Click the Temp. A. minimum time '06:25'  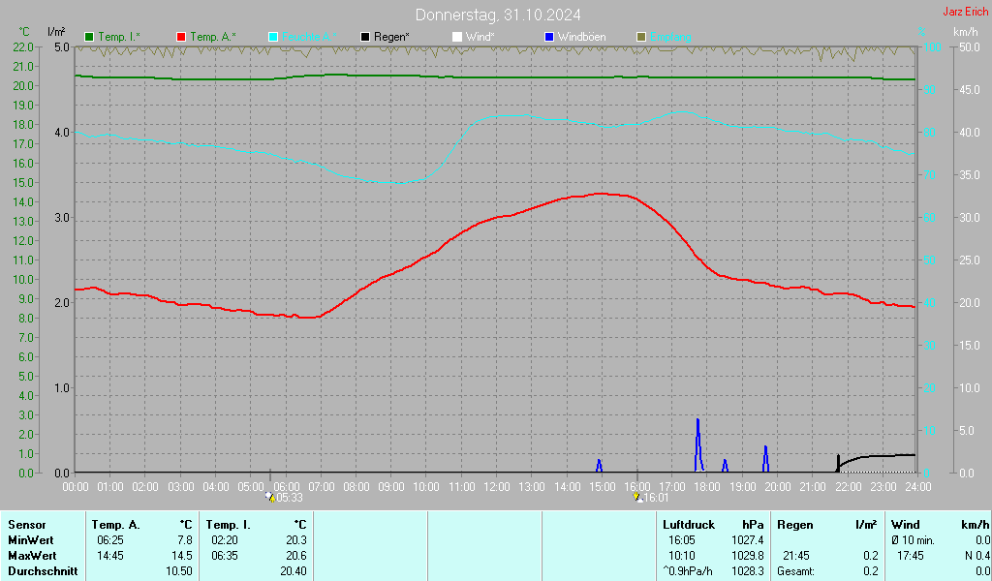pos(110,540)
